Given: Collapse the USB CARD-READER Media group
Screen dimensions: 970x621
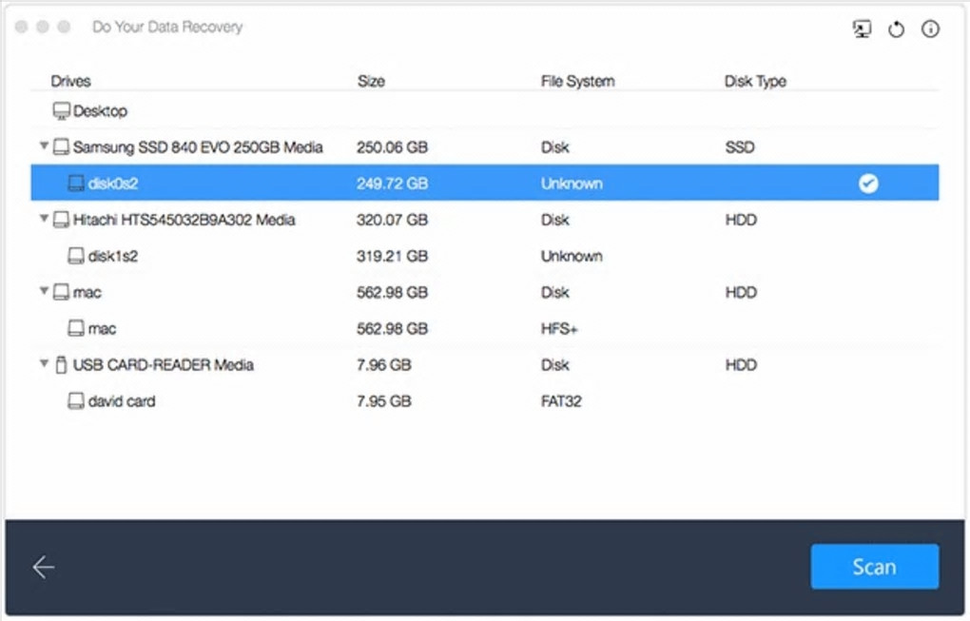Looking at the screenshot, I should [x=44, y=363].
